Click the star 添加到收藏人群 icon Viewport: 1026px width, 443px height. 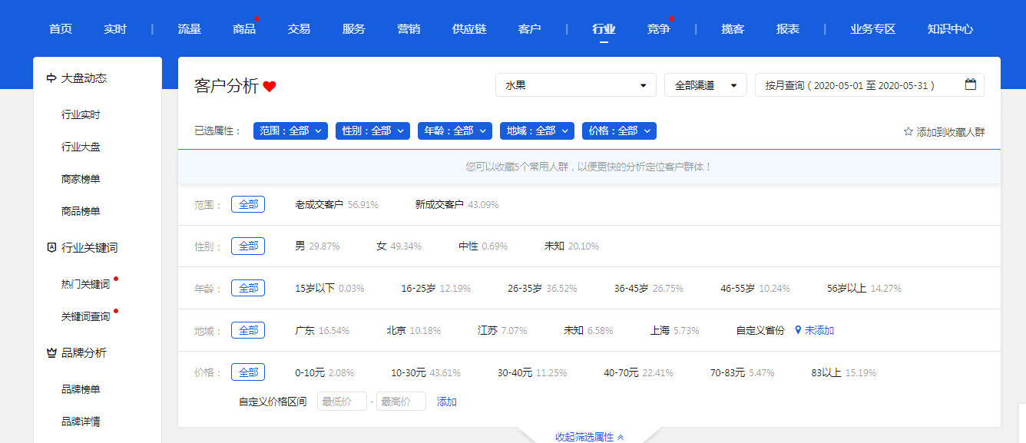908,132
